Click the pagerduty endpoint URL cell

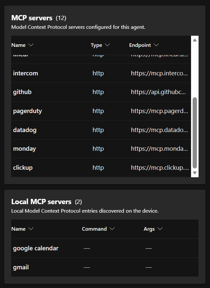point(159,111)
